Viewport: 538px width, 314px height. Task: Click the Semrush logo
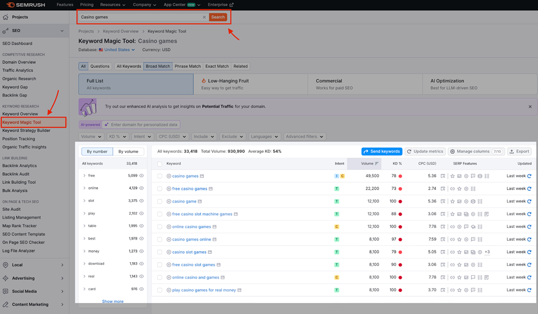click(26, 5)
